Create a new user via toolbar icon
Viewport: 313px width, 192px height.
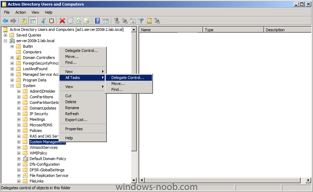(x=117, y=21)
